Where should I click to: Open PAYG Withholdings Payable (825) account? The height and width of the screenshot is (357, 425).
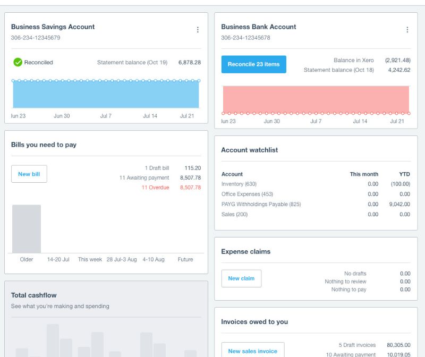pos(261,204)
